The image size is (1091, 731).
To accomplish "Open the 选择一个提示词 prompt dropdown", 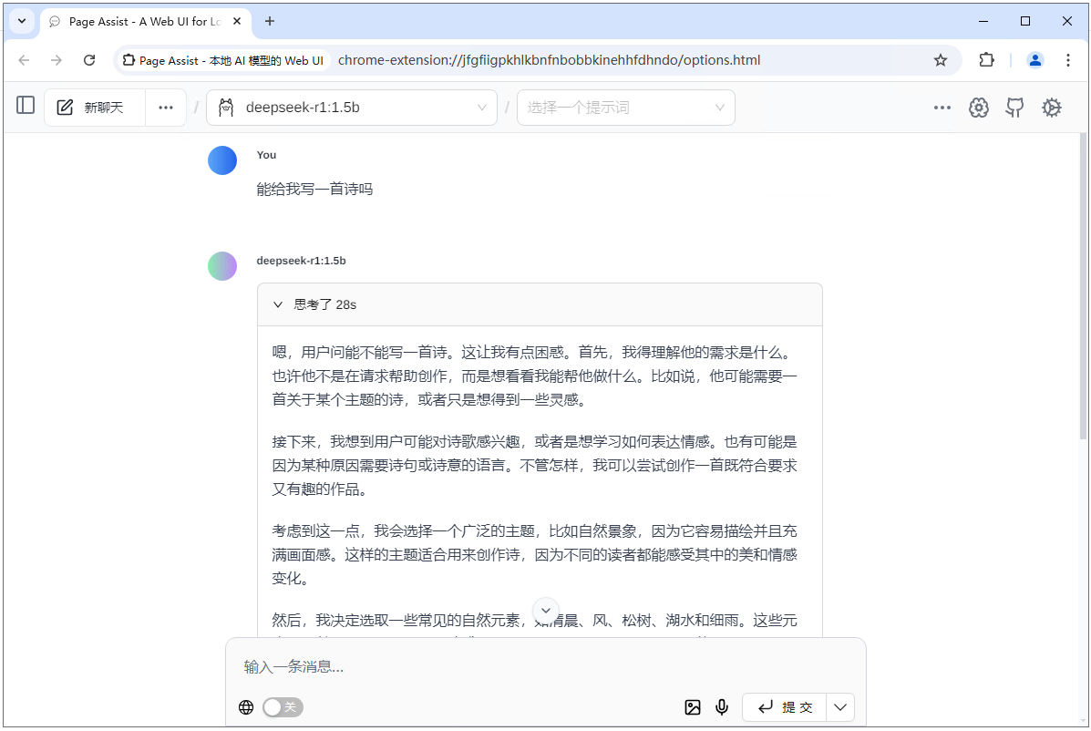I will pyautogui.click(x=625, y=108).
